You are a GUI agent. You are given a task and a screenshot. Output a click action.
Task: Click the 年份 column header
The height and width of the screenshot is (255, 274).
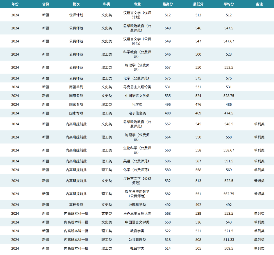[15, 4]
